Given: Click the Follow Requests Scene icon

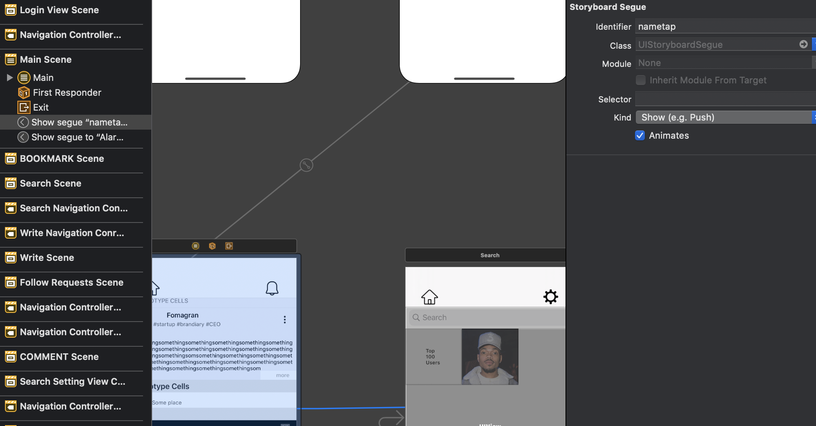Looking at the screenshot, I should pyautogui.click(x=11, y=282).
